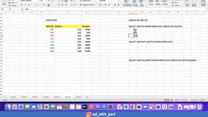Toggle Wrap Text
Viewport: 208px width, 117px height.
pyautogui.click(x=85, y=1)
